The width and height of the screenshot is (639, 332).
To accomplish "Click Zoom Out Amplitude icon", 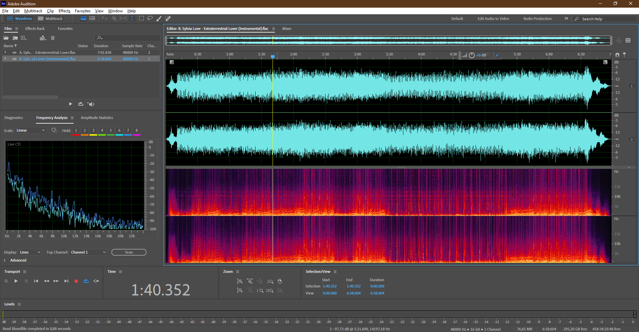I will [240, 290].
